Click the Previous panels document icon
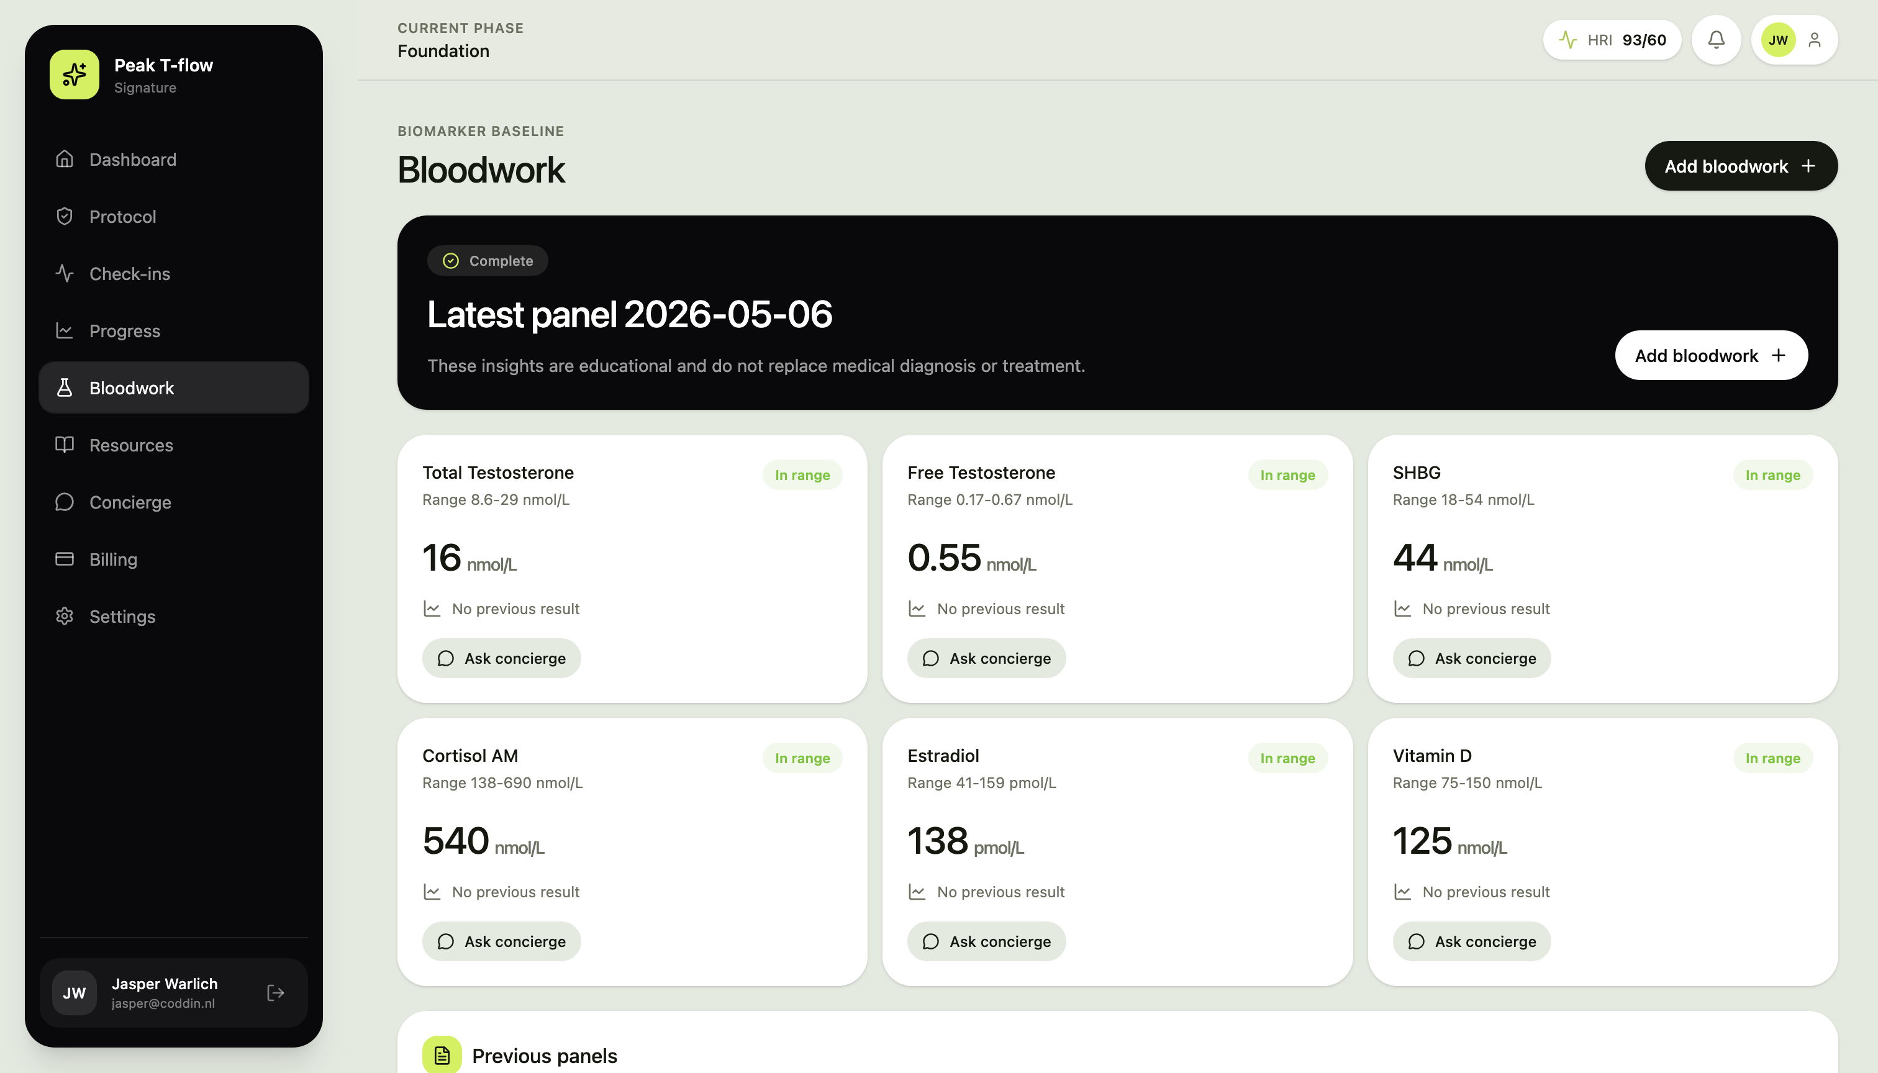1878x1073 pixels. coord(442,1056)
